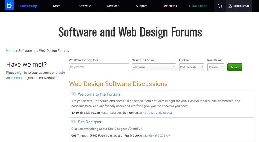
Task: Click the Site Designer chat bubble icon
Action: (x=73, y=122)
